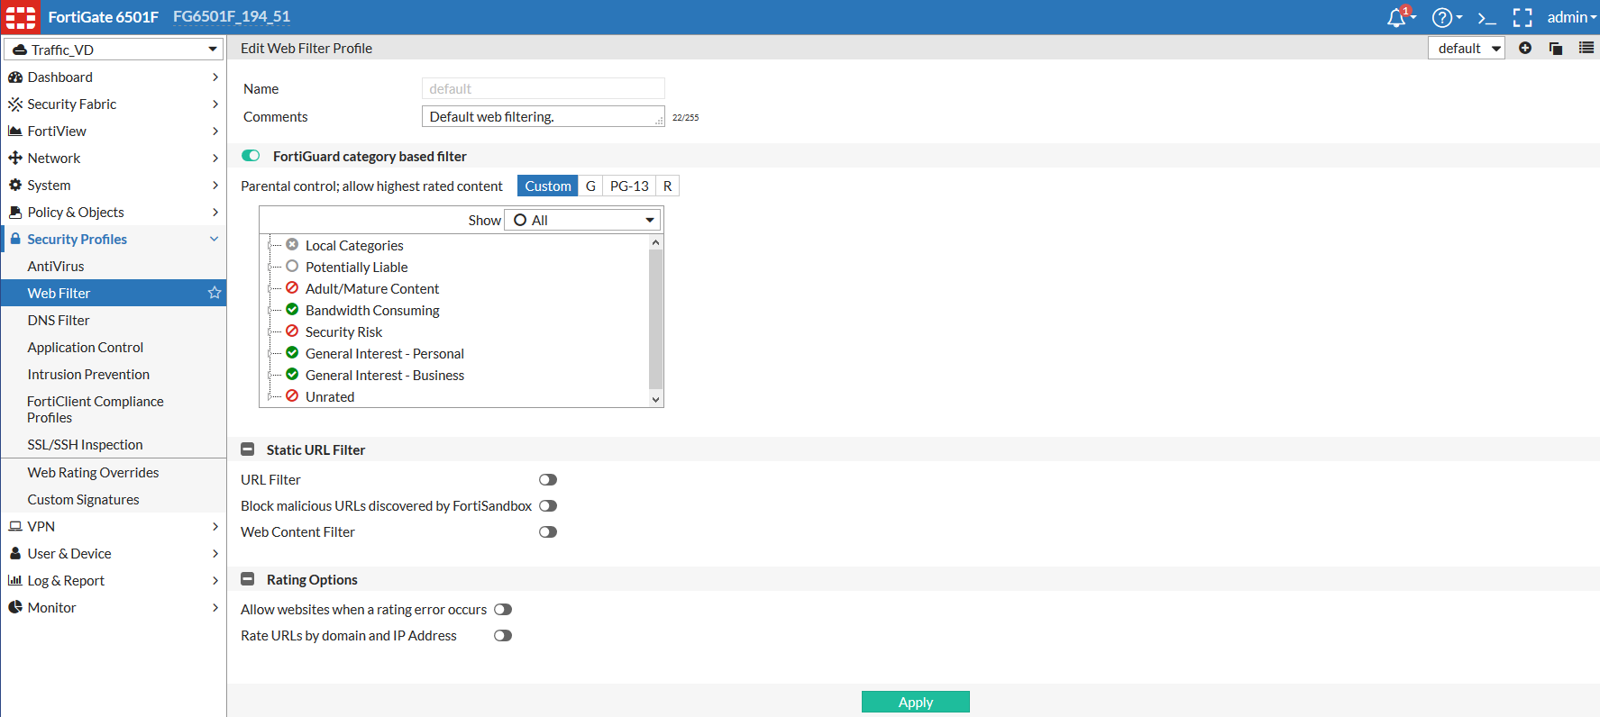This screenshot has height=717, width=1600.
Task: Favorite Web Filter with star icon
Action: coord(215,293)
